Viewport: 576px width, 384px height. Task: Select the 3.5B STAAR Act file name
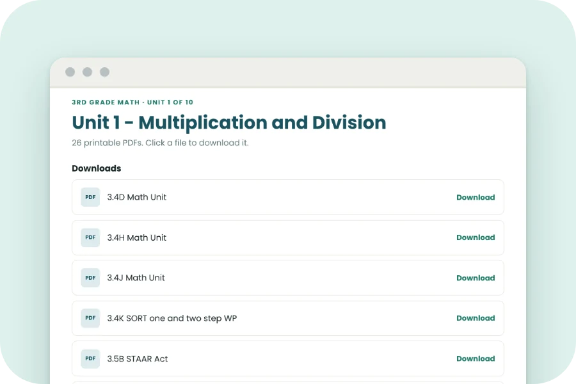coord(138,358)
